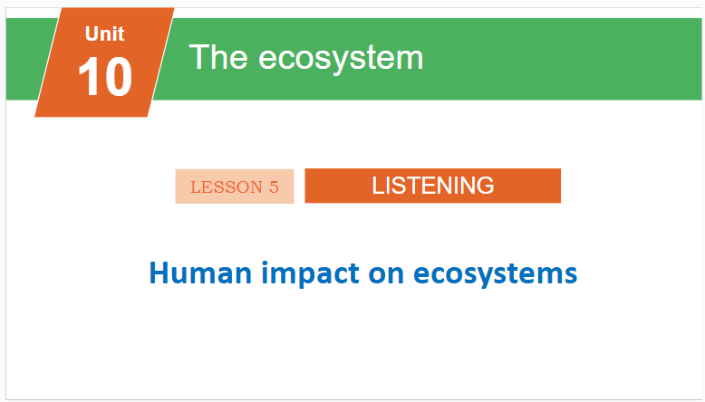Select the word "on" in blue heading
This screenshot has width=705, height=402.
tap(386, 275)
